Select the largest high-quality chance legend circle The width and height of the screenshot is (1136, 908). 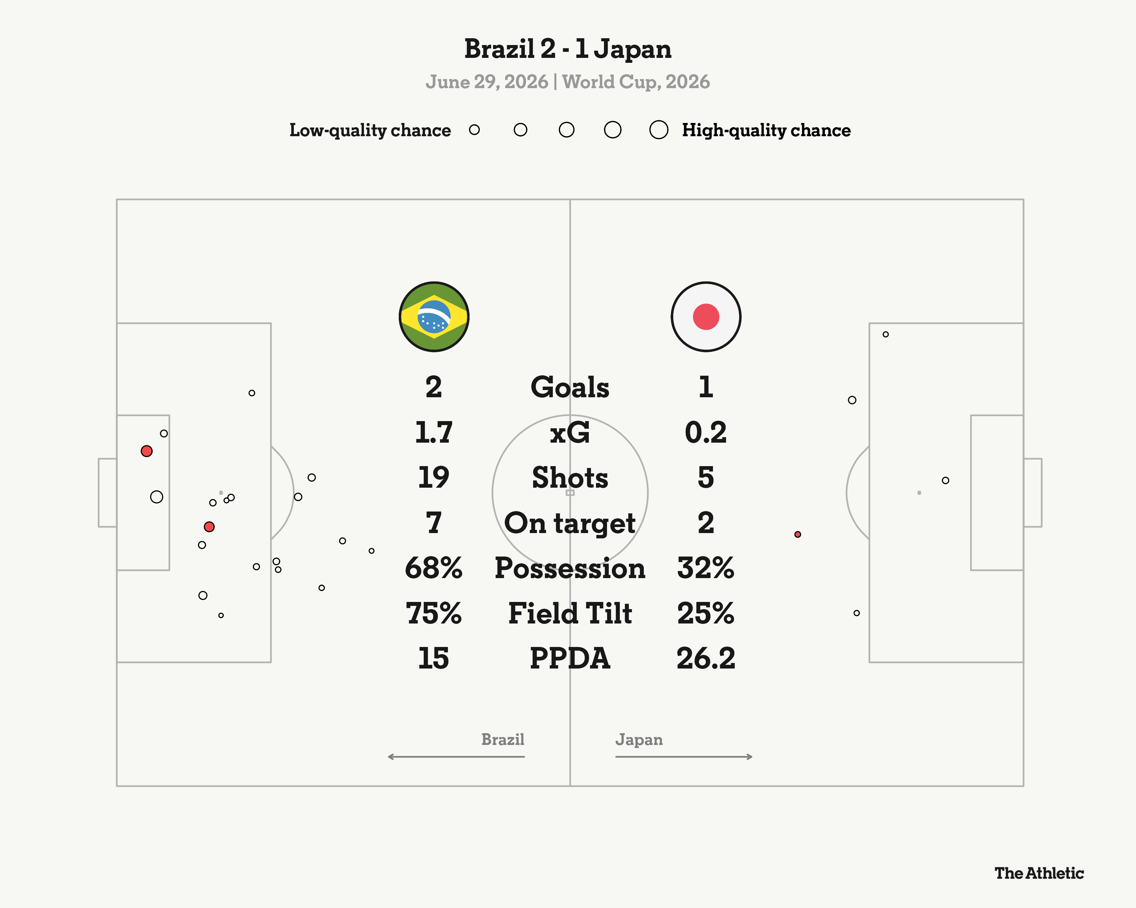(659, 129)
